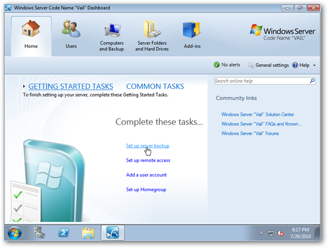The image size is (328, 248).
Task: Click the Dashboard taskbar icon
Action: point(113,233)
